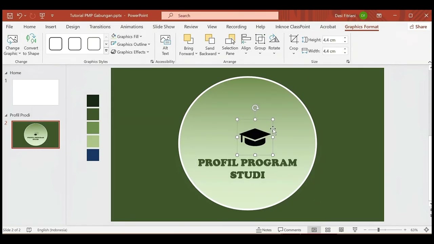Select the PROFIL PROGRAM STUDI text
This screenshot has width=434, height=244.
pyautogui.click(x=248, y=168)
